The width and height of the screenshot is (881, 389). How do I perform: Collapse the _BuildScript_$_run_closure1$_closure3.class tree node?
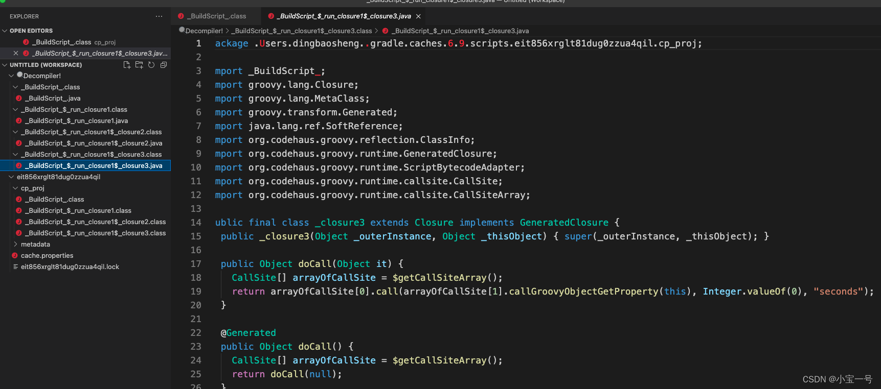(15, 154)
